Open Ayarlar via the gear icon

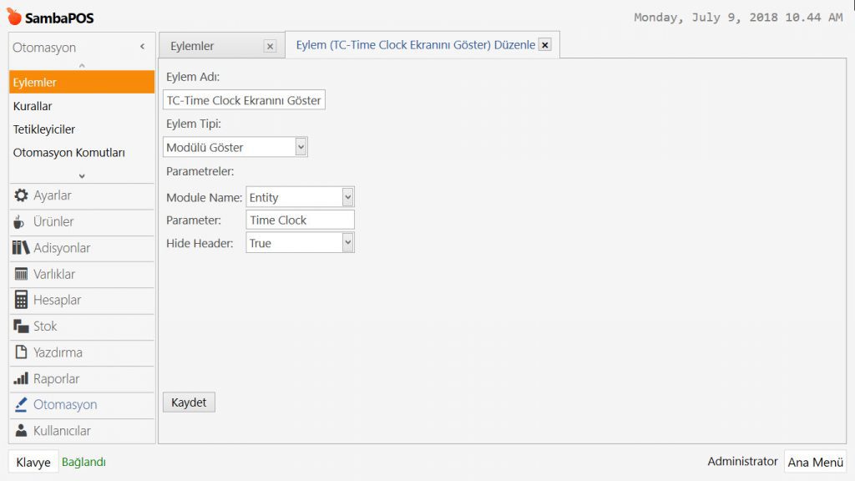[x=22, y=195]
